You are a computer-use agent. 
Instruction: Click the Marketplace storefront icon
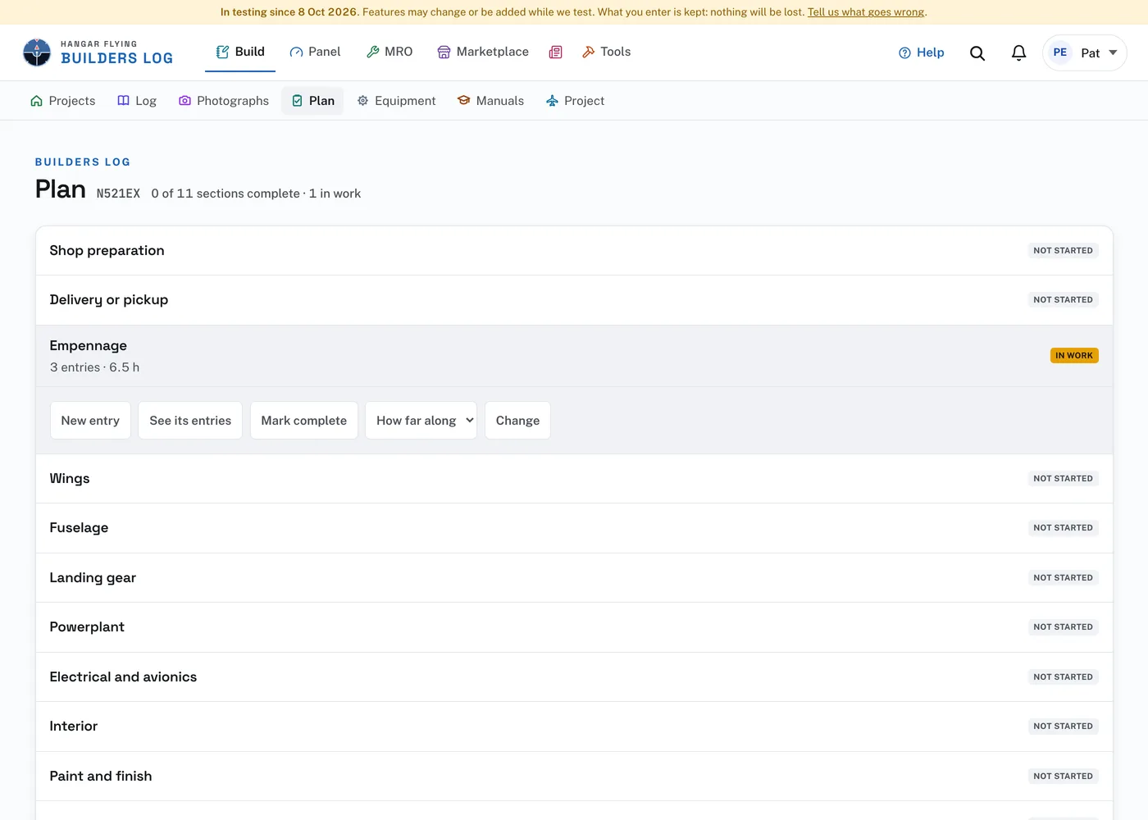(x=444, y=52)
